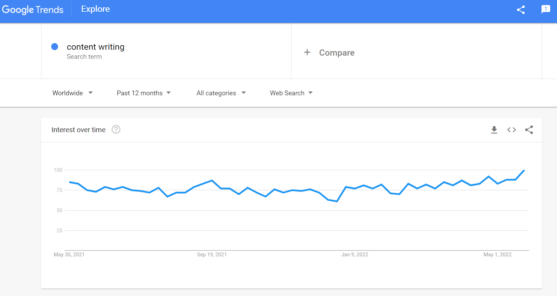Click the Search term label under content writing
557x296 pixels.
(x=84, y=56)
